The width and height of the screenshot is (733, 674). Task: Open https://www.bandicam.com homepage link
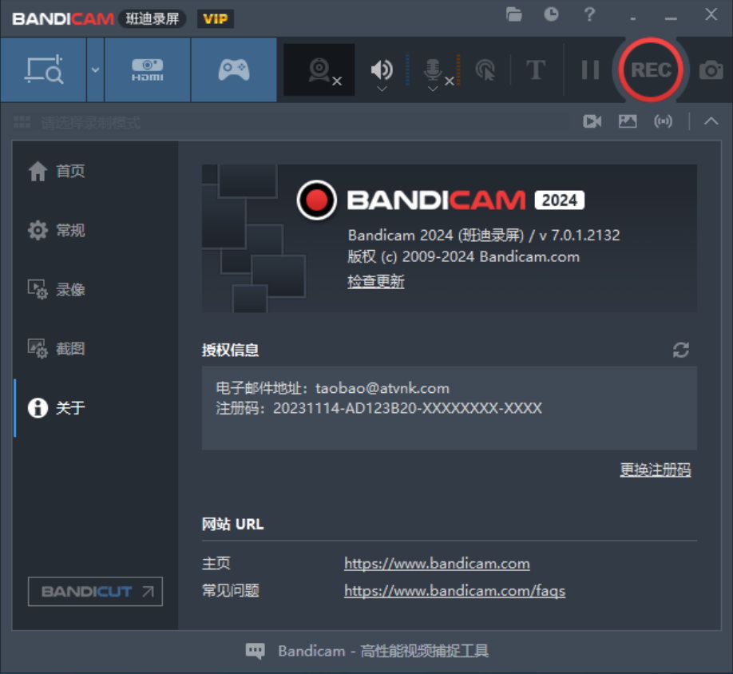click(437, 563)
